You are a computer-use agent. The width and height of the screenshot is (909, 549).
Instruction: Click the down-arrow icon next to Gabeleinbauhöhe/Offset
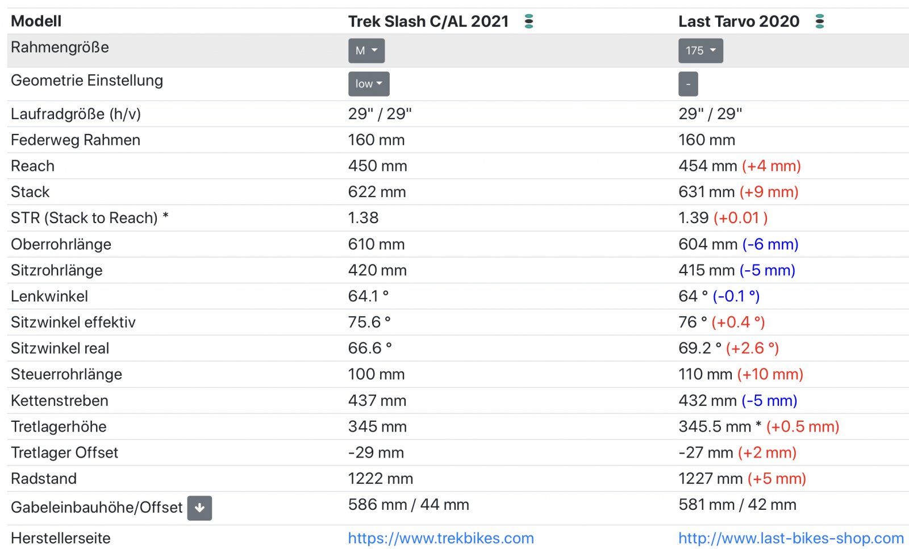(199, 508)
